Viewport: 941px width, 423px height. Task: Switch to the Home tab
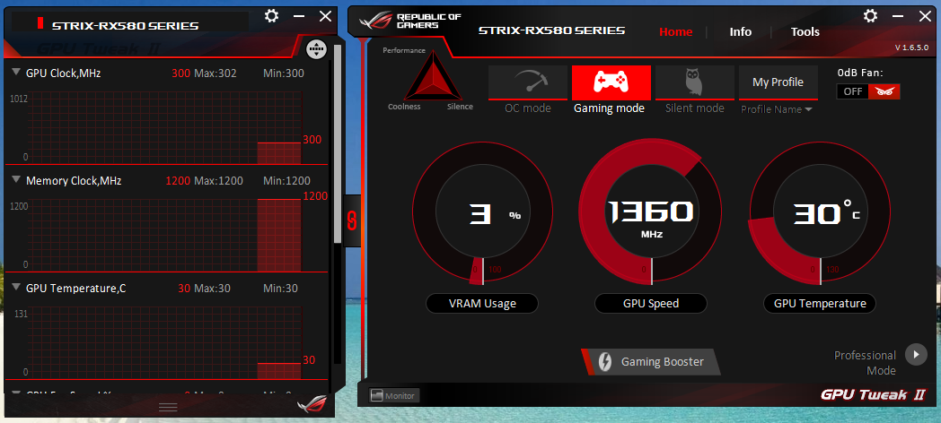click(676, 31)
